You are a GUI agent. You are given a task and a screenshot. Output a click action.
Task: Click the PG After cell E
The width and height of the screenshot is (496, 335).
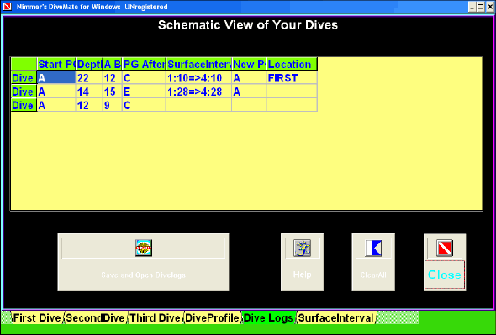point(144,92)
